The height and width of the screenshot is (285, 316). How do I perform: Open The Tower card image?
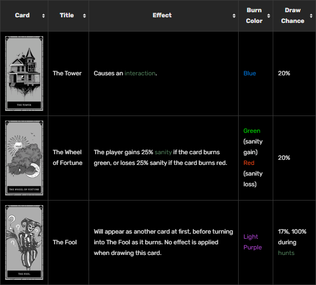pos(24,74)
